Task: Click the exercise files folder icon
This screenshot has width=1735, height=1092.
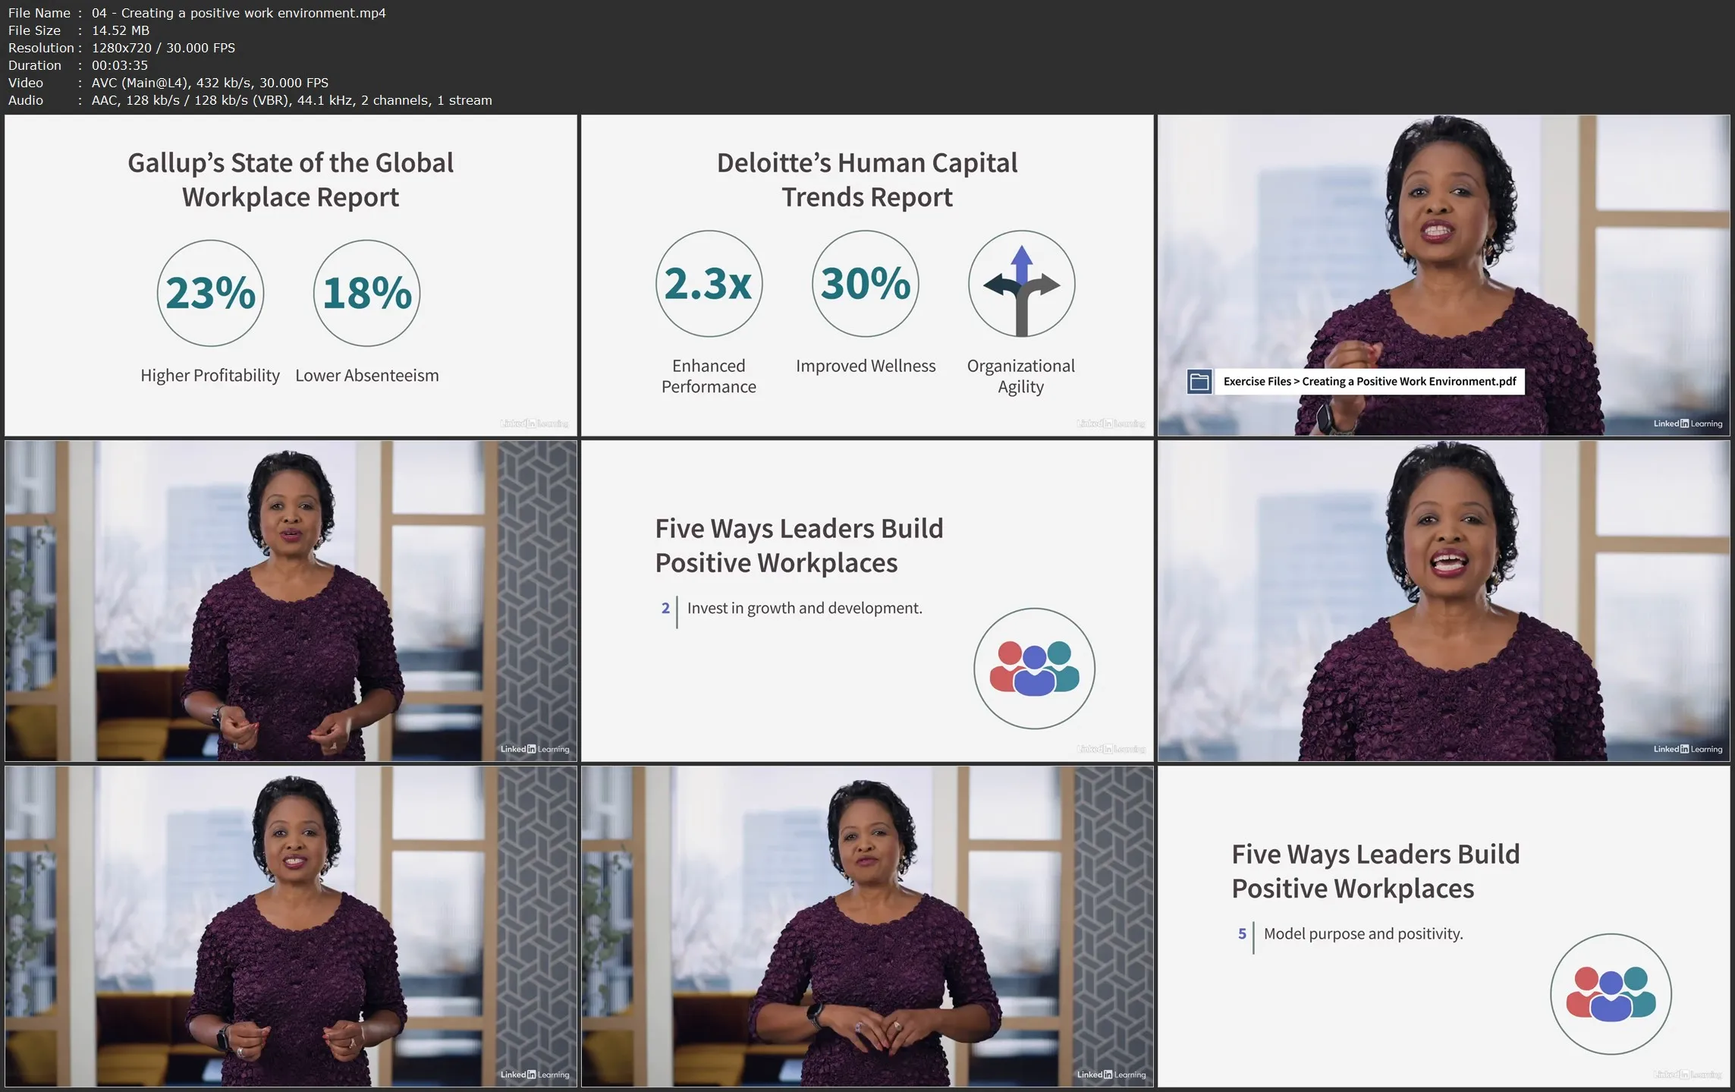Action: point(1199,382)
